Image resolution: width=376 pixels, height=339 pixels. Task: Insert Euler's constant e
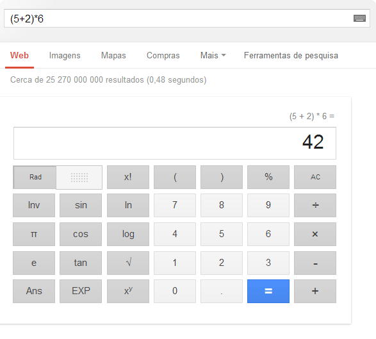(34, 263)
